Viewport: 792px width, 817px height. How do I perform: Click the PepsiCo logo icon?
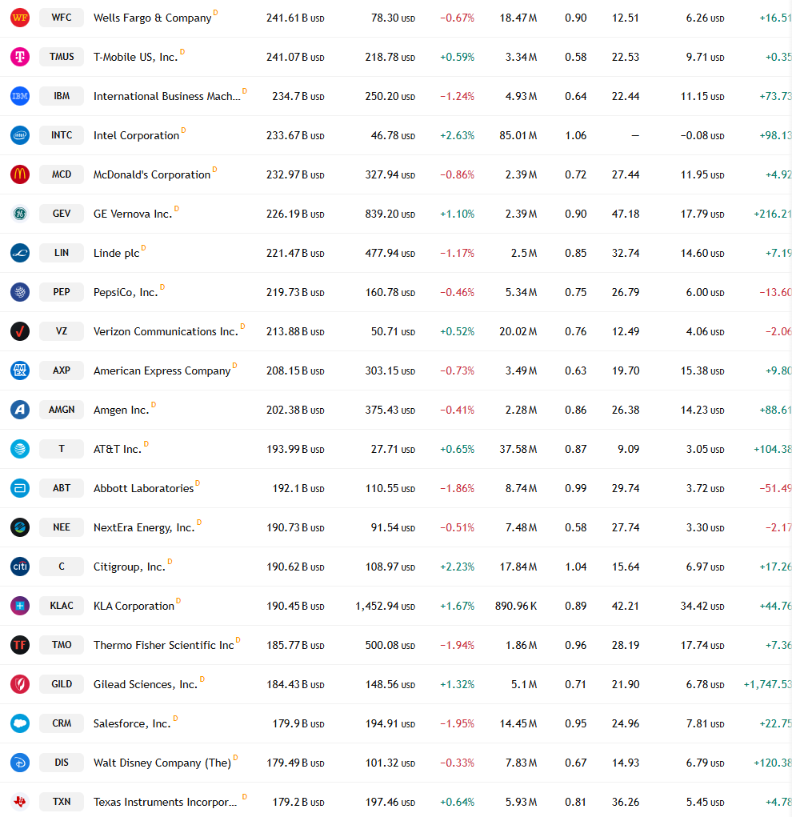(20, 292)
